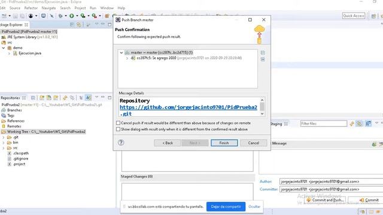This screenshot has height=215, width=383.
Task: Go Back in Push Branch dialog
Action: coord(168,143)
